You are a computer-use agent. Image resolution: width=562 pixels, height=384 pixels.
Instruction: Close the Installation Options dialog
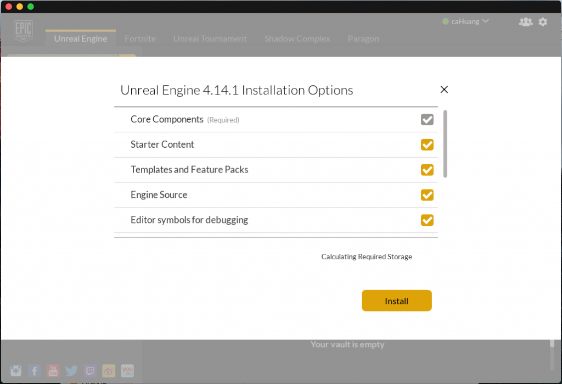pos(444,90)
